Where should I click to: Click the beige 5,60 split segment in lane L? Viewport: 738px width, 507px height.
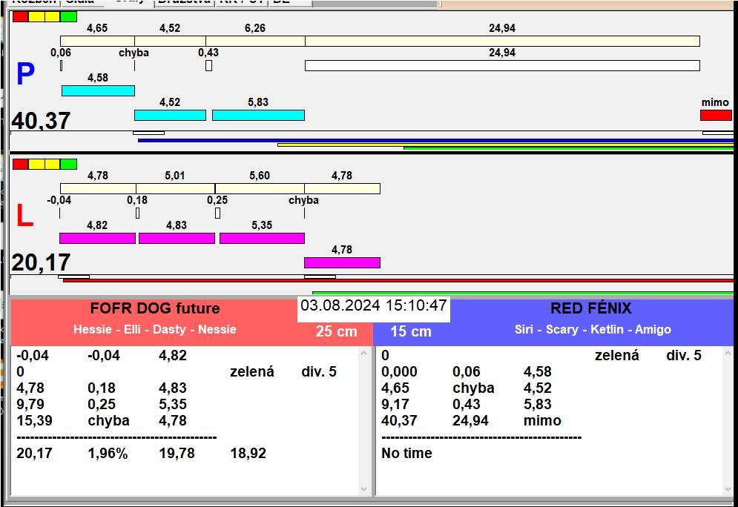click(260, 188)
